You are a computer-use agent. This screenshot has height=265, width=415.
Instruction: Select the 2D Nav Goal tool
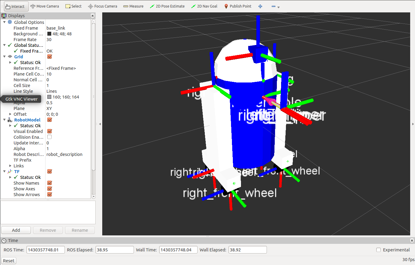click(204, 6)
